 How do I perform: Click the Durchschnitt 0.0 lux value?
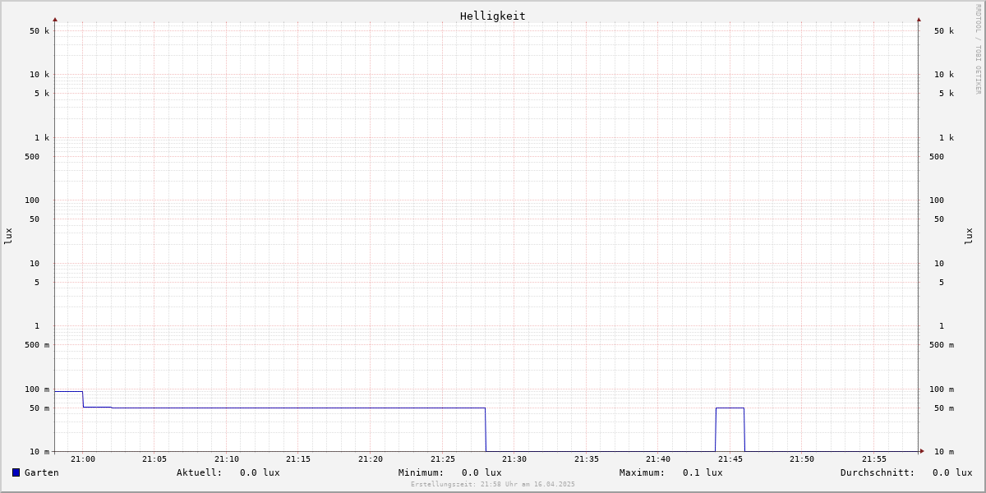tap(952, 472)
